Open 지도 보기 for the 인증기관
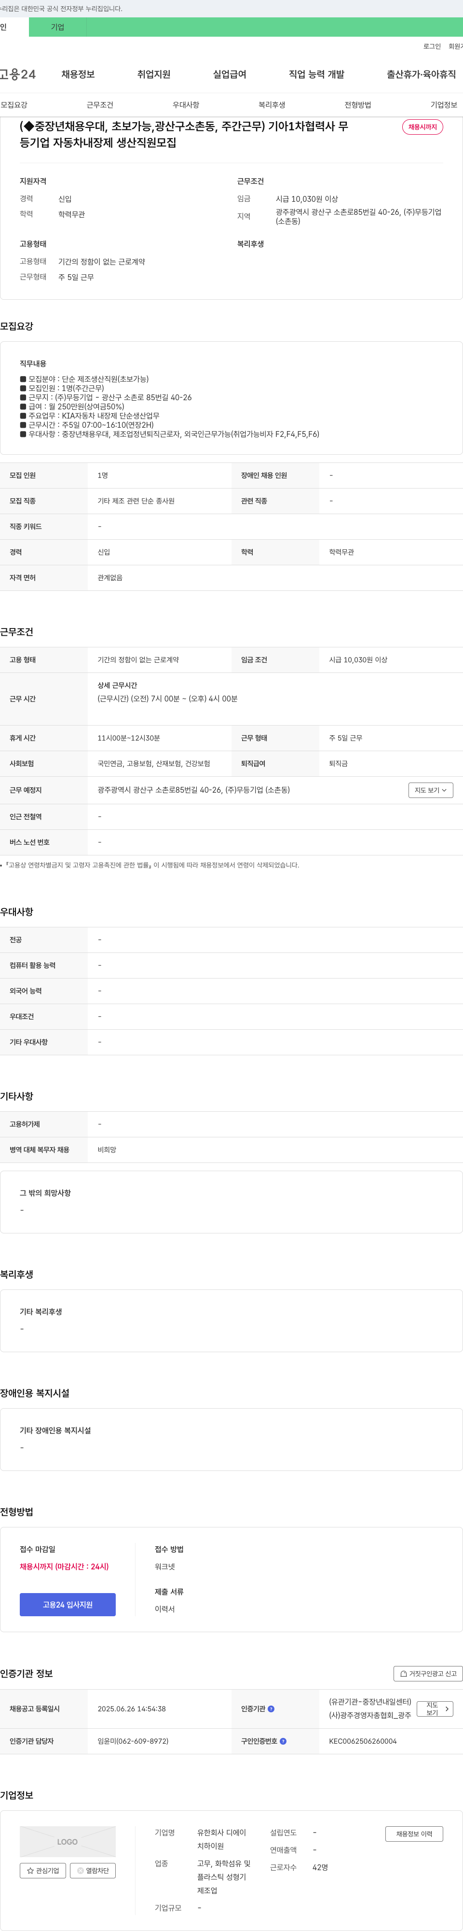 [436, 1709]
